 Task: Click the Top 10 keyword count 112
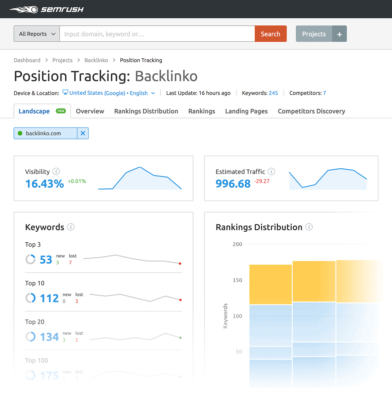pos(49,298)
